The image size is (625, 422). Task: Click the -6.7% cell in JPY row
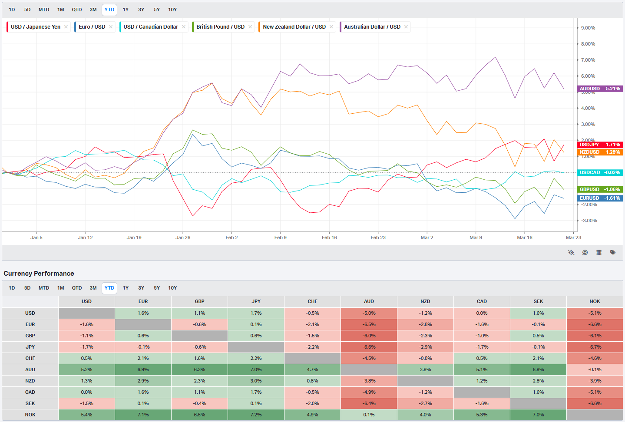pos(595,347)
